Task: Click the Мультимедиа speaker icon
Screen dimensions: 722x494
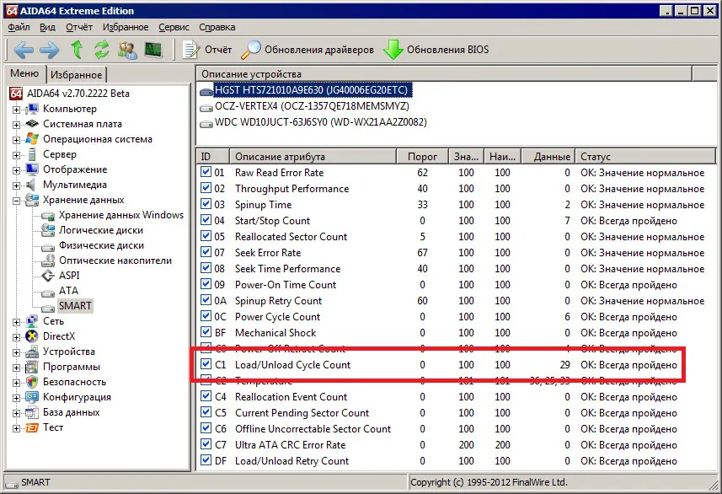Action: coord(31,185)
